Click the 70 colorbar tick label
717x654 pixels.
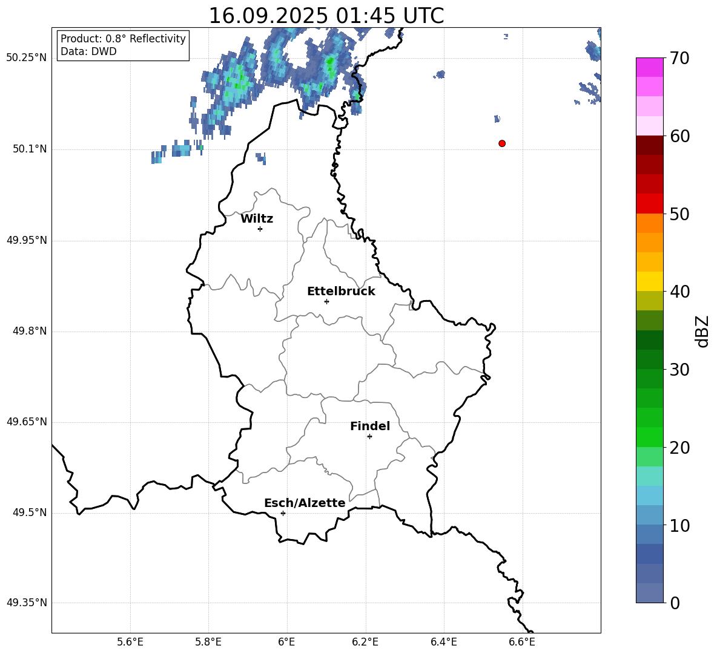pos(679,59)
